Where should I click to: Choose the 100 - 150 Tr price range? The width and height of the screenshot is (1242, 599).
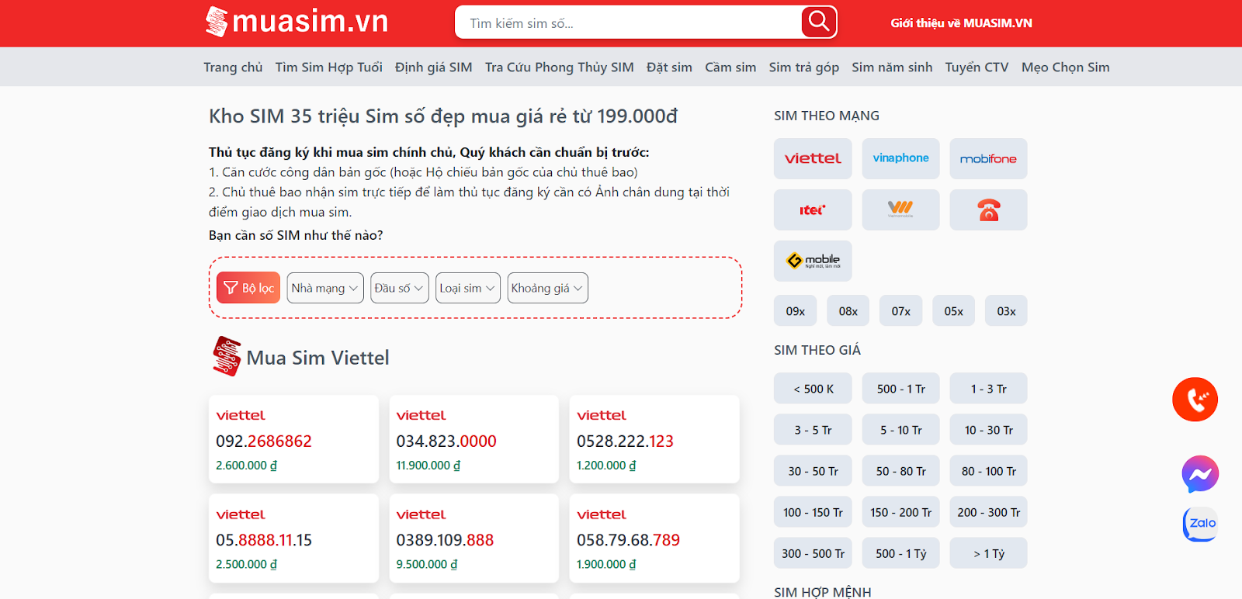pos(813,512)
